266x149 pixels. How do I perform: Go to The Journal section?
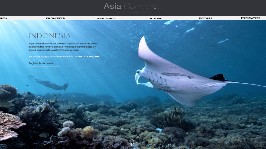[x=155, y=19]
